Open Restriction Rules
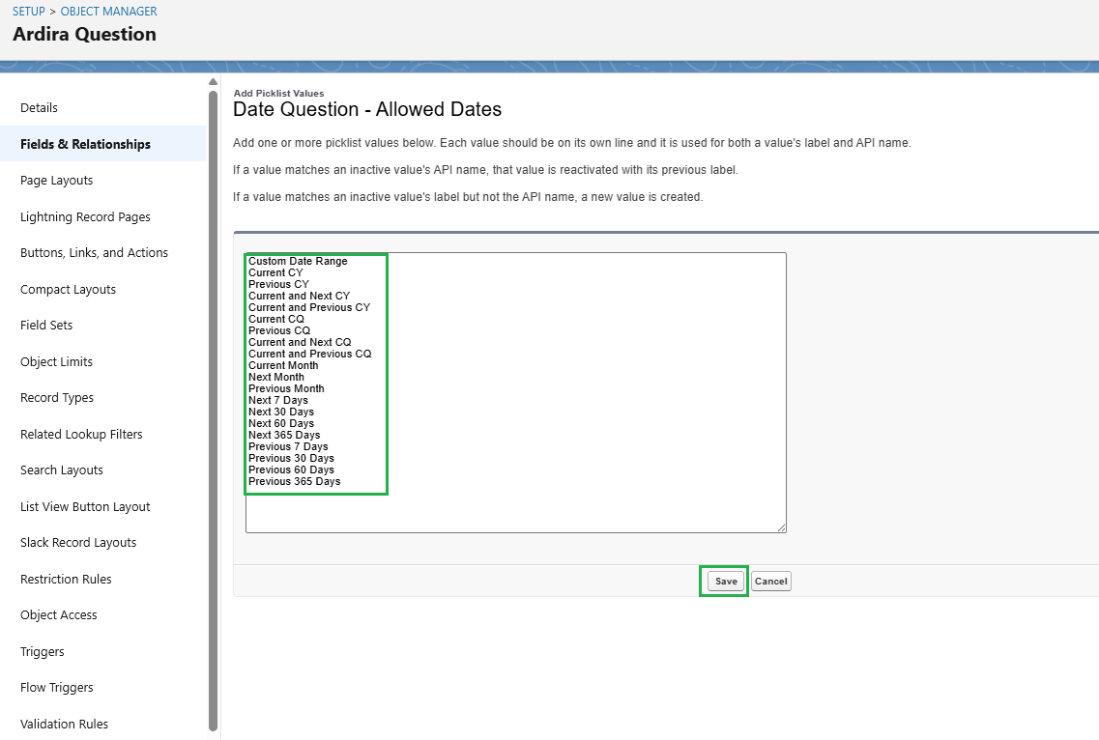 click(x=66, y=579)
